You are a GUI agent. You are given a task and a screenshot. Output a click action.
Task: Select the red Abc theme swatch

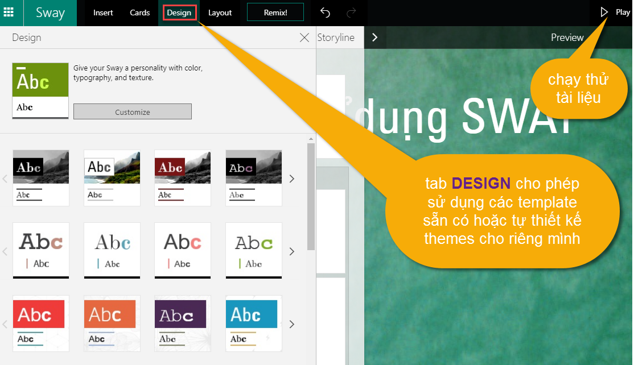[x=41, y=323]
